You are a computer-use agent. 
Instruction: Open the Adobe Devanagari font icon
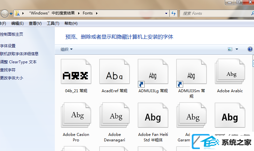point(114,115)
